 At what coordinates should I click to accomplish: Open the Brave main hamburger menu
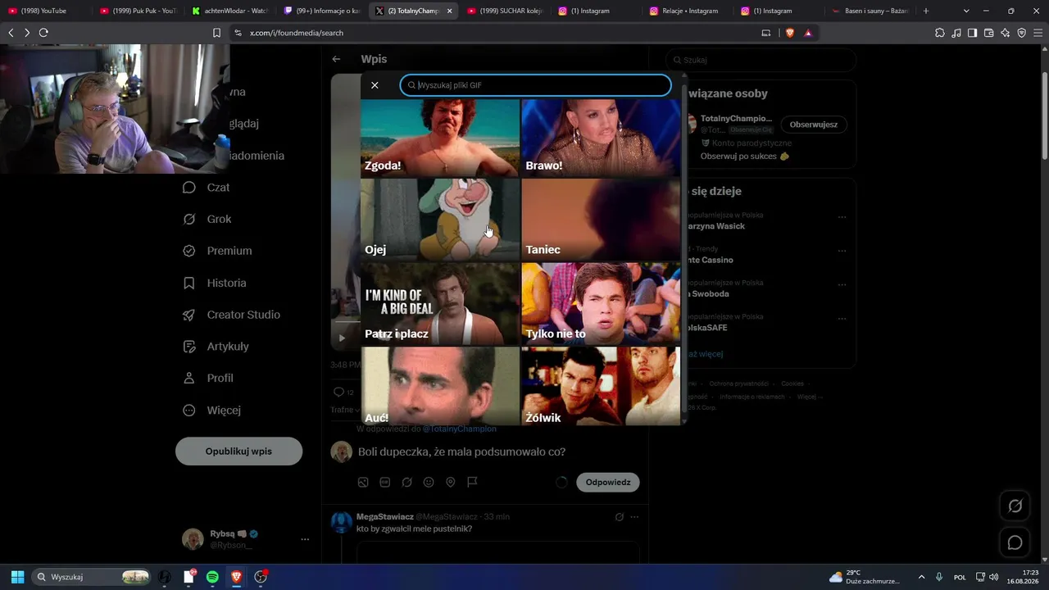coord(1038,33)
